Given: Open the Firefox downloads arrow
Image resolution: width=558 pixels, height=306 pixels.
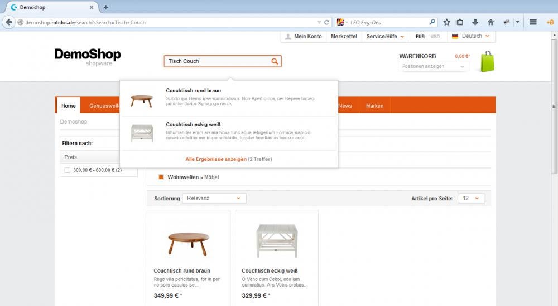Looking at the screenshot, I should click(475, 22).
